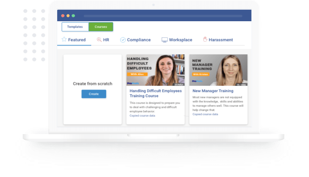Click the yellow dot in the window bar
This screenshot has height=177, width=309.
coord(68,16)
